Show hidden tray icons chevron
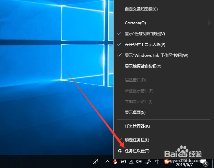 pos(107,161)
